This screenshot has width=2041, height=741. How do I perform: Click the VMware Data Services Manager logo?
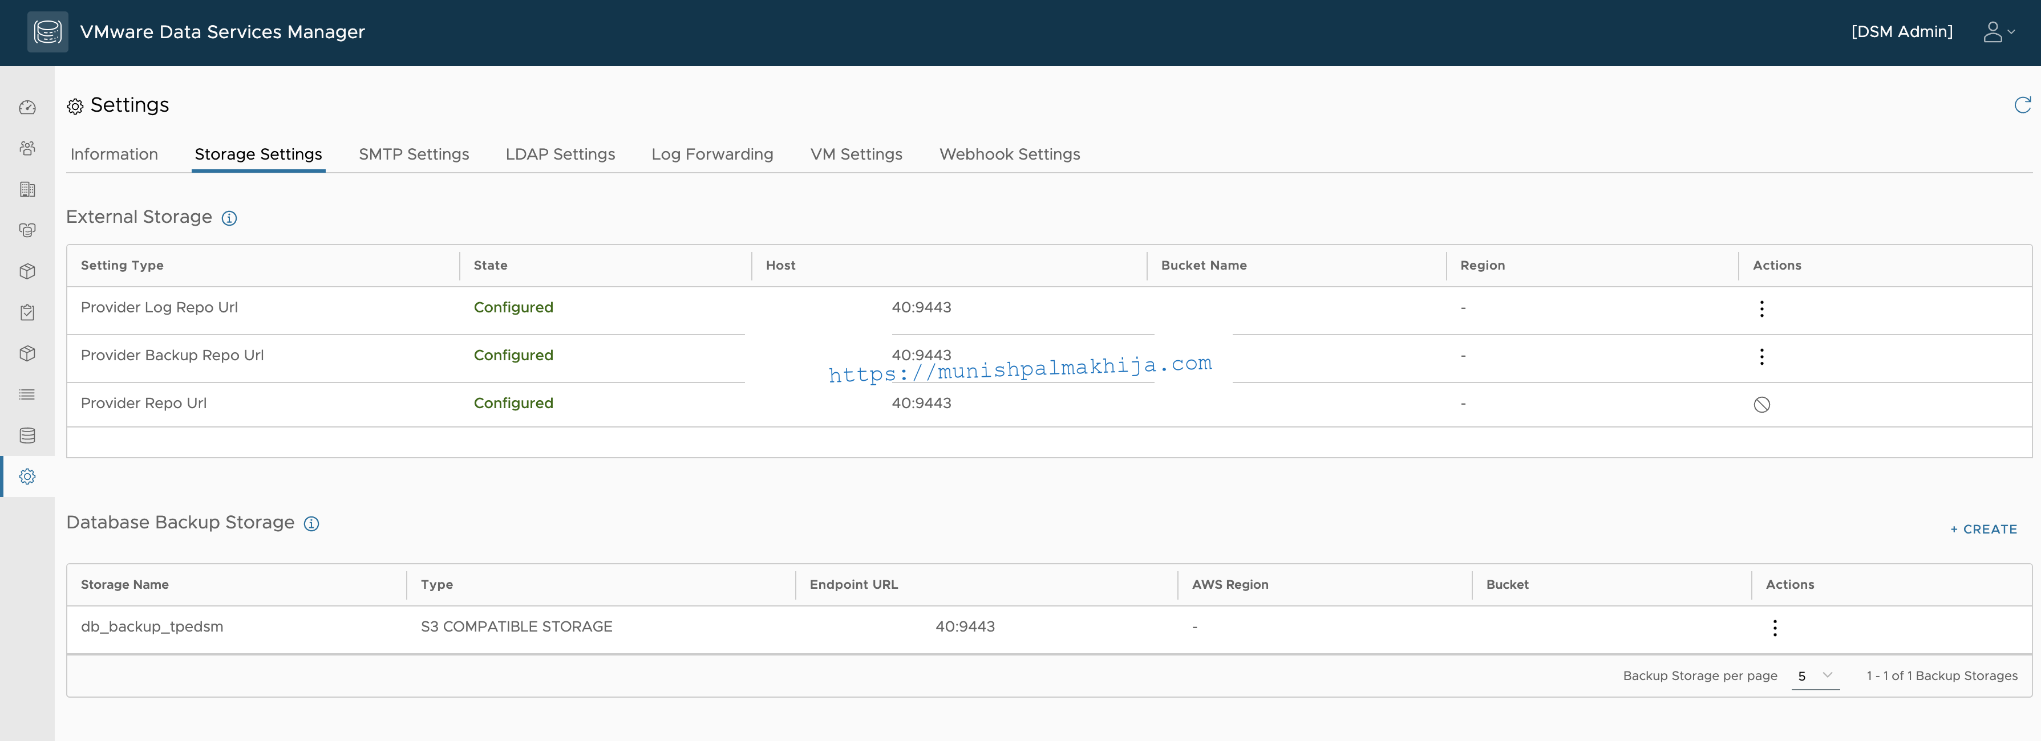[47, 32]
